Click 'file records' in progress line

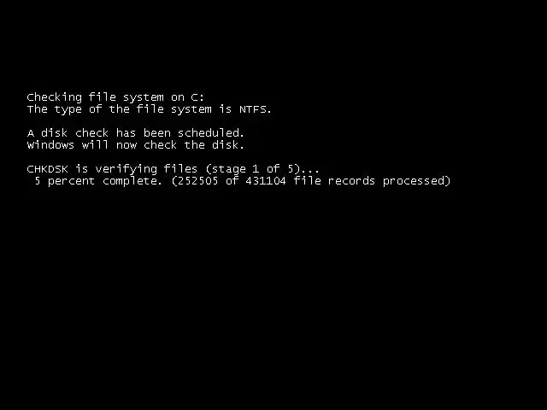pyautogui.click(x=334, y=181)
